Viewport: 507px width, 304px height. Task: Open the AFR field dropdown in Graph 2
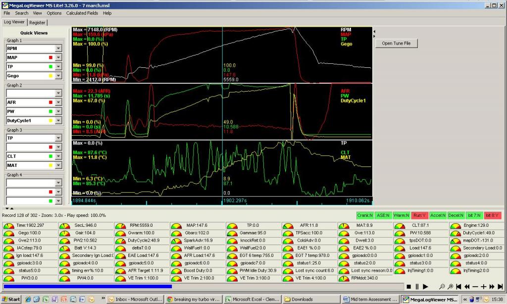(x=58, y=102)
